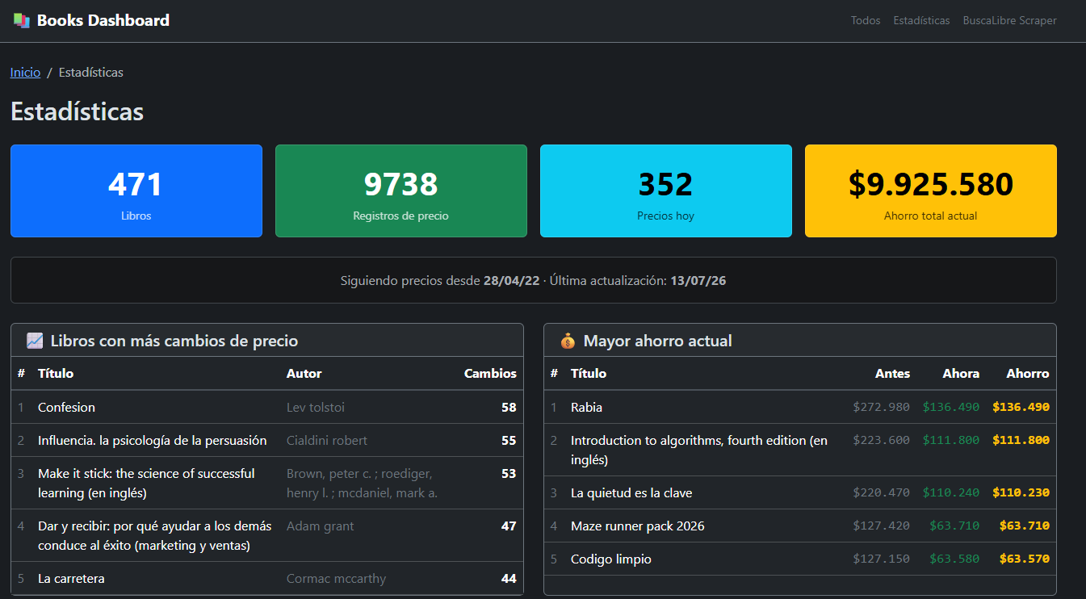Click author Adam grant
The width and height of the screenshot is (1086, 599).
click(x=321, y=526)
